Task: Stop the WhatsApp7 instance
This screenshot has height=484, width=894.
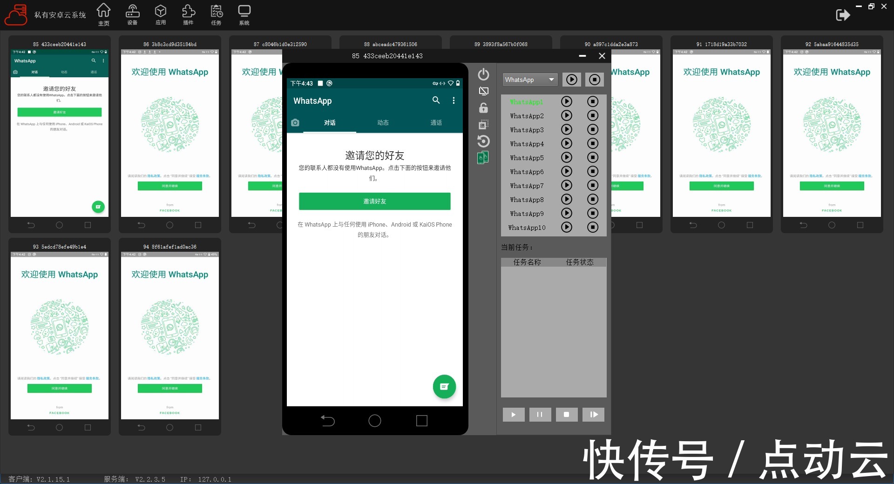Action: 593,185
